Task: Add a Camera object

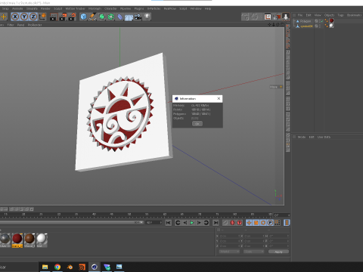Action: pyautogui.click(x=138, y=17)
